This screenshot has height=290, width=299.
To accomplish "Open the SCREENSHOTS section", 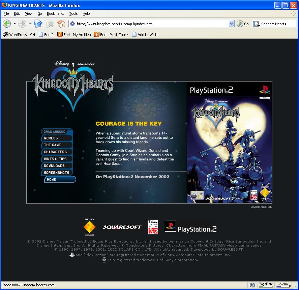I will 57,173.
